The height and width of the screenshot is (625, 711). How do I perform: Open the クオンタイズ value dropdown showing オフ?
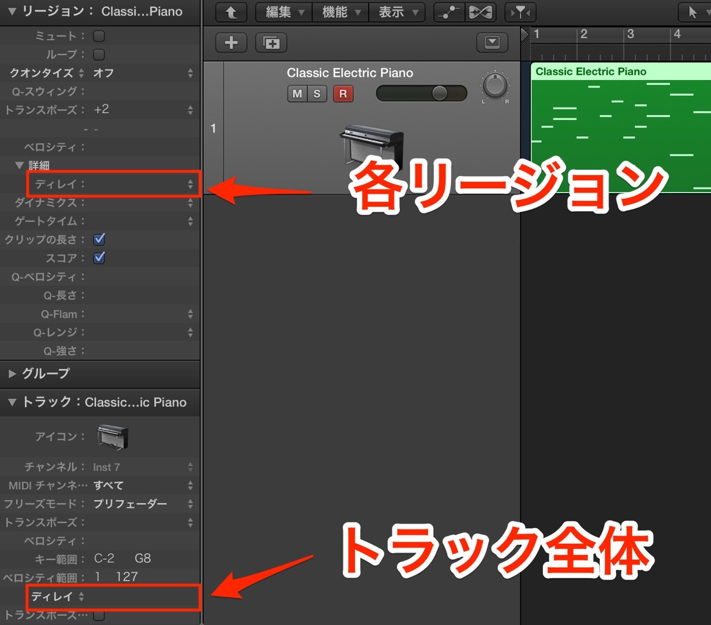[143, 73]
